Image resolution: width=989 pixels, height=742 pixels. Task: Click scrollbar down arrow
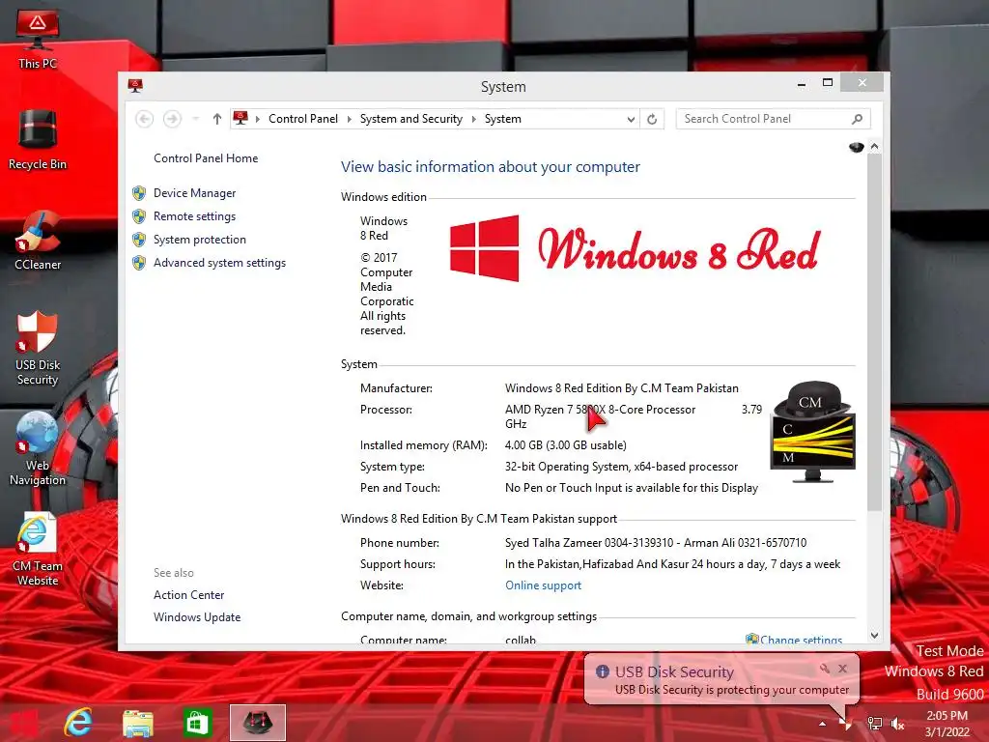874,636
